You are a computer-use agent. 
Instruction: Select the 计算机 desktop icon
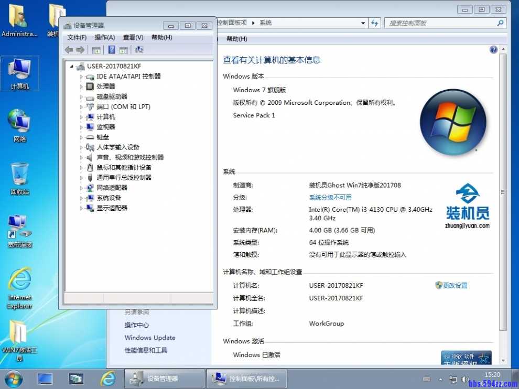(19, 72)
